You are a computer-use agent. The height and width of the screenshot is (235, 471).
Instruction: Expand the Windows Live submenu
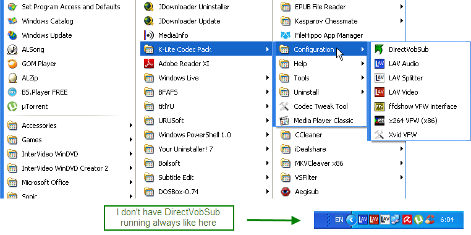click(x=206, y=78)
